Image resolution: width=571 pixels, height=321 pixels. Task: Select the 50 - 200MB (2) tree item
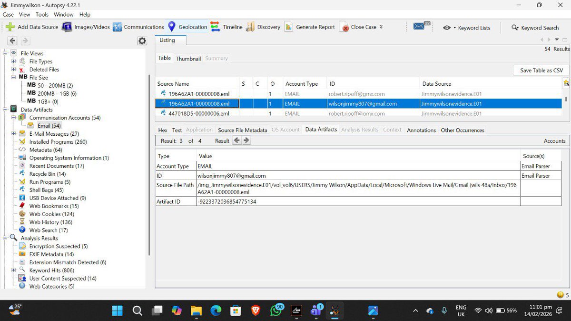(50, 85)
